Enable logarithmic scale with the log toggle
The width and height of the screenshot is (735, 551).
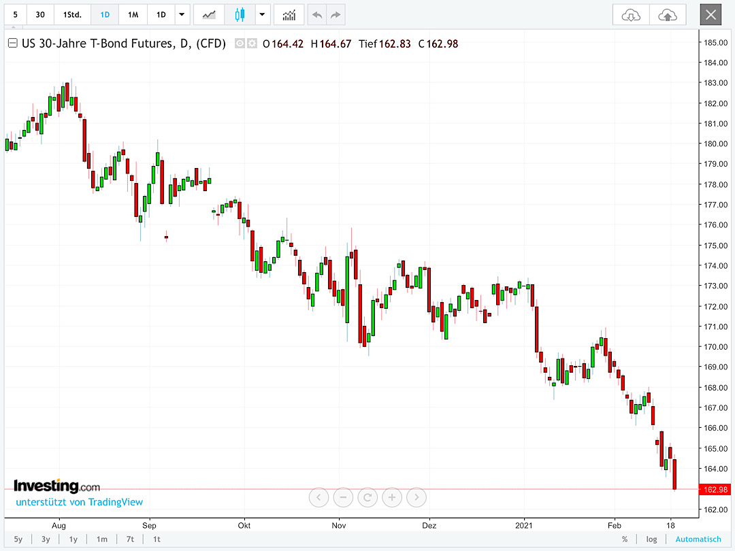(651, 539)
